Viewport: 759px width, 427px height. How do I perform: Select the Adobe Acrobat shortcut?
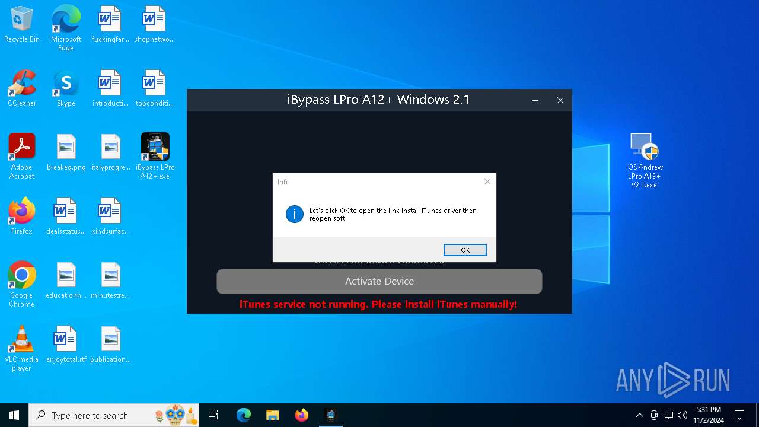[x=22, y=156]
